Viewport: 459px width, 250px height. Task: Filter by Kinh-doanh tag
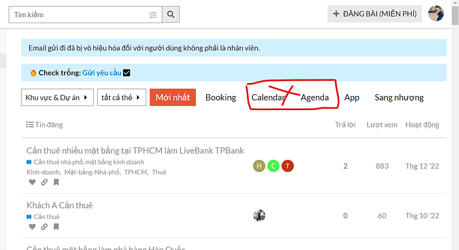point(43,172)
